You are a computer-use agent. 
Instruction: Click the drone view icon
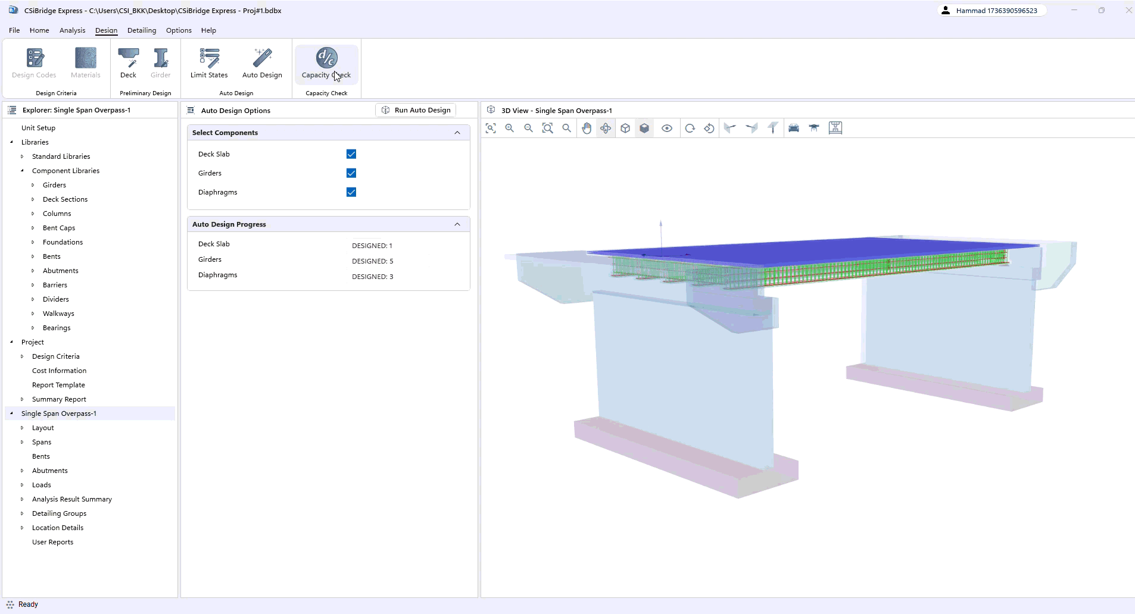(x=814, y=128)
